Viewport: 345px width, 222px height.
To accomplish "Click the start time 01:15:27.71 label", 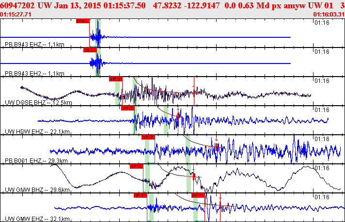I will point(16,15).
